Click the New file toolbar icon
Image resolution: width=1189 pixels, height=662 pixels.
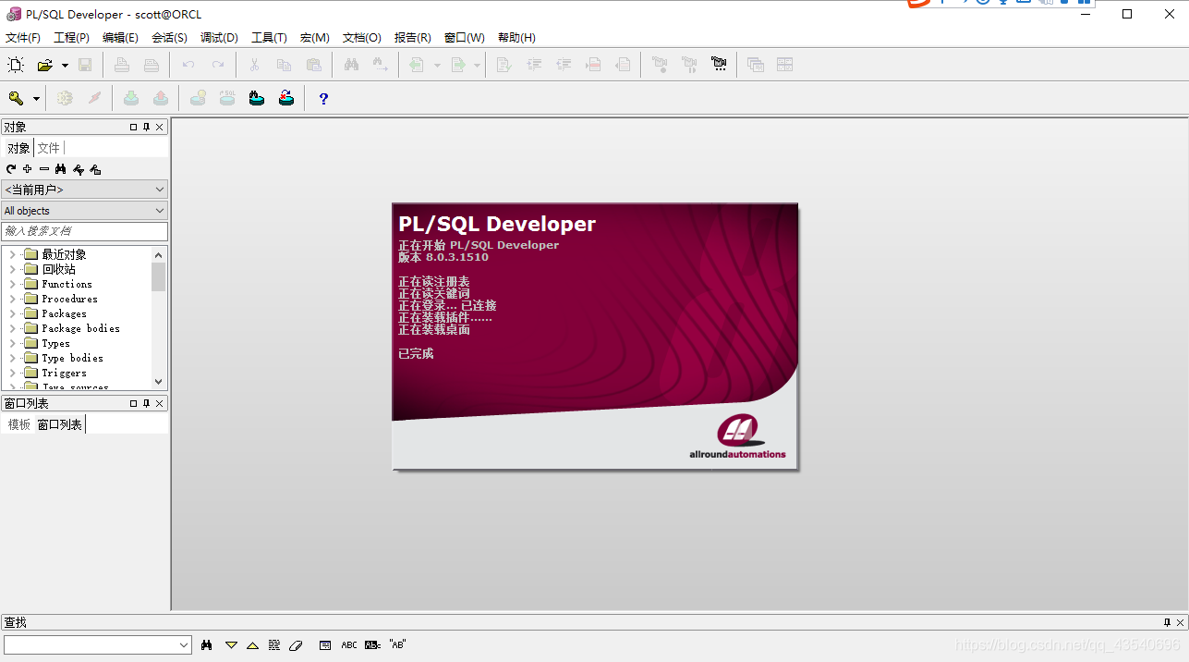point(16,65)
